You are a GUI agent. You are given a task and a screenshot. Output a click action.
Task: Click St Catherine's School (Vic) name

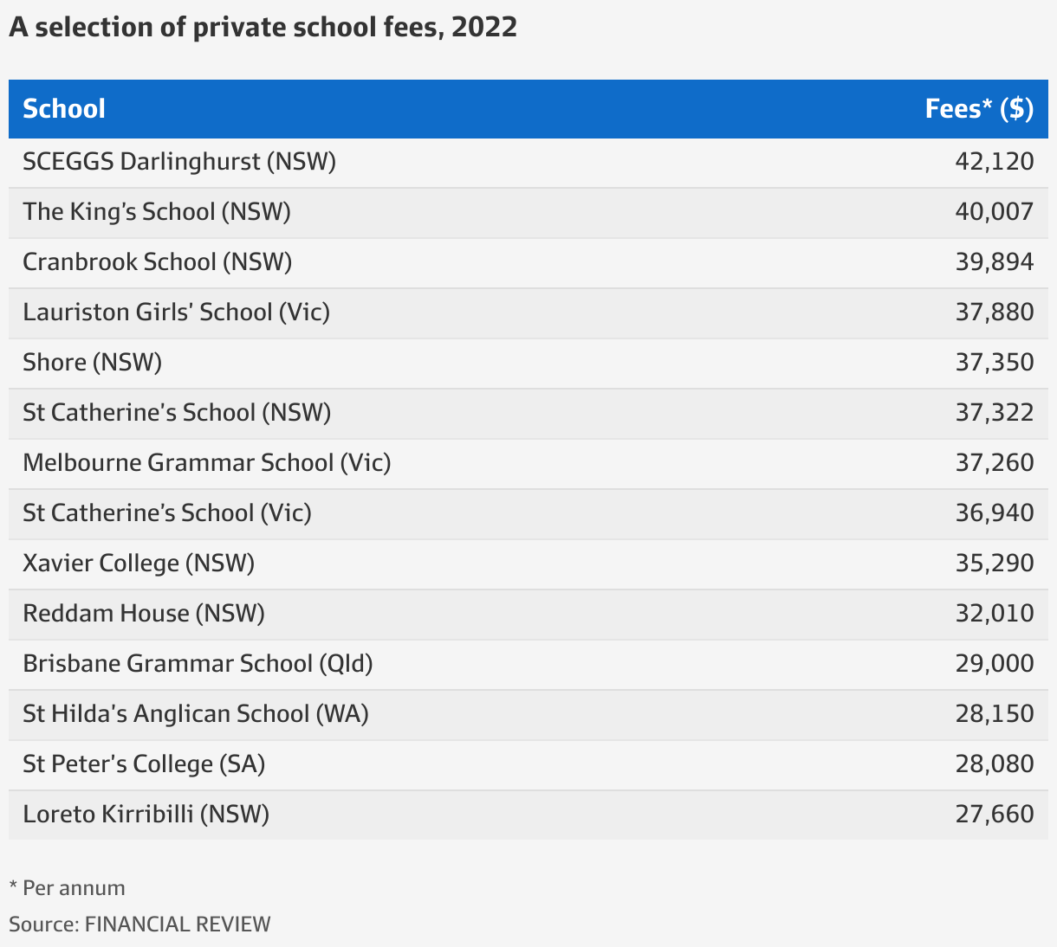[167, 513]
